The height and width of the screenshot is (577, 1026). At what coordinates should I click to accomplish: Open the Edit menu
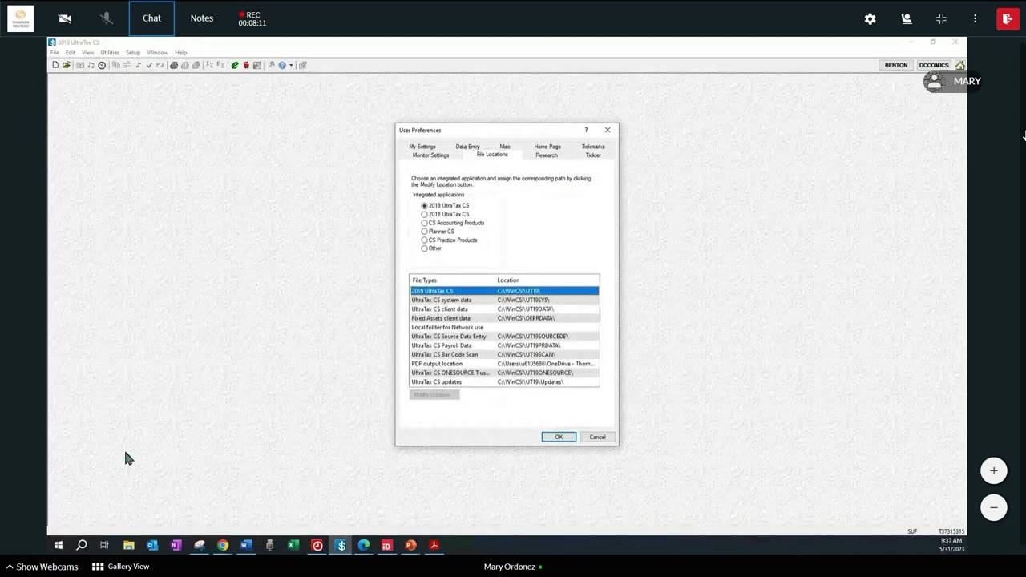pyautogui.click(x=71, y=53)
